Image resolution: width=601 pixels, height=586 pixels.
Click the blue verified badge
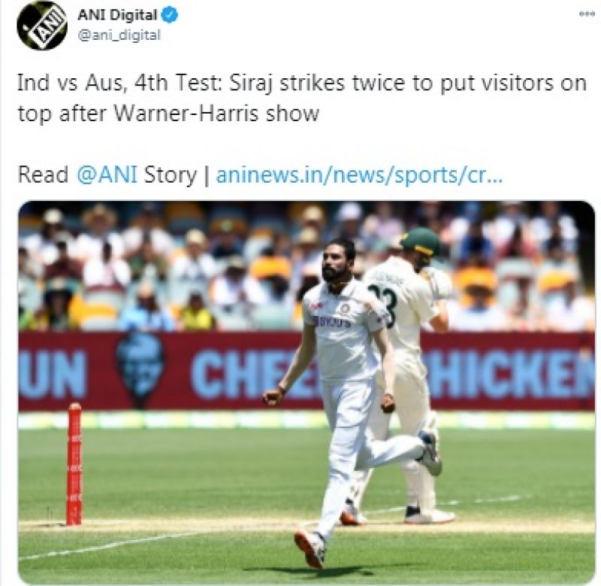point(170,15)
